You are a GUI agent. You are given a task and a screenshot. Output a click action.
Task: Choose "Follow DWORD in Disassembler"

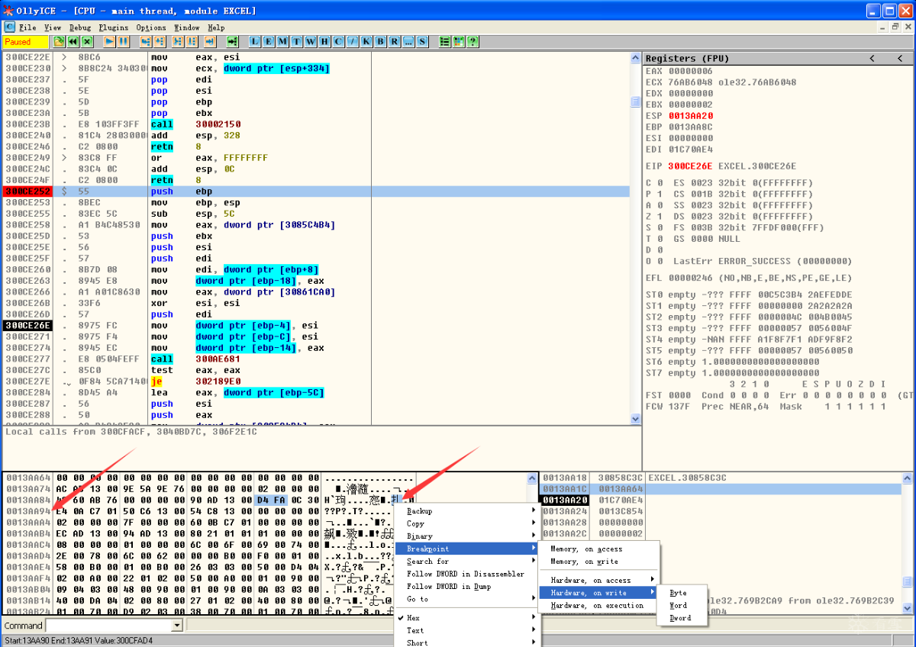point(465,574)
